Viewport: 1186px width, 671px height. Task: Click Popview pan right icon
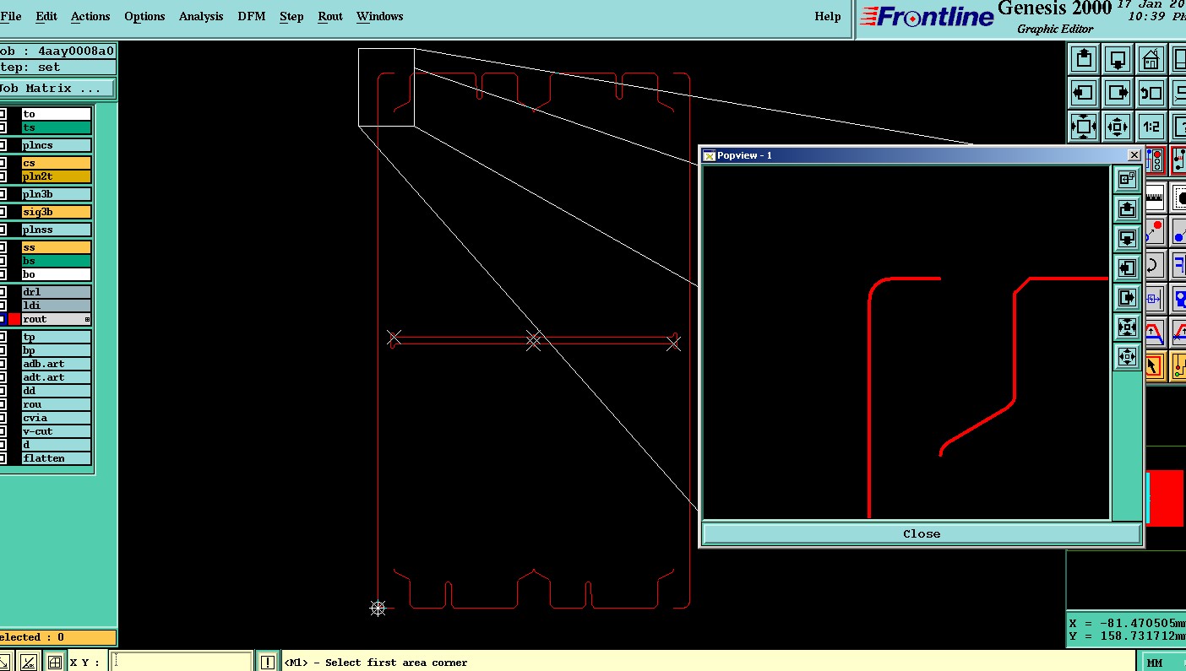coord(1127,297)
